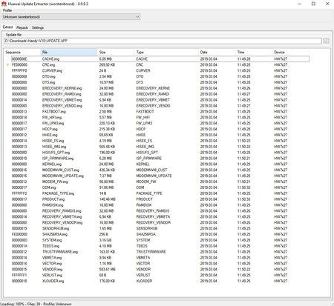Viewport: 334px width, 306px height.
Task: Select the VECTOR.img file row
Action: pos(160,264)
